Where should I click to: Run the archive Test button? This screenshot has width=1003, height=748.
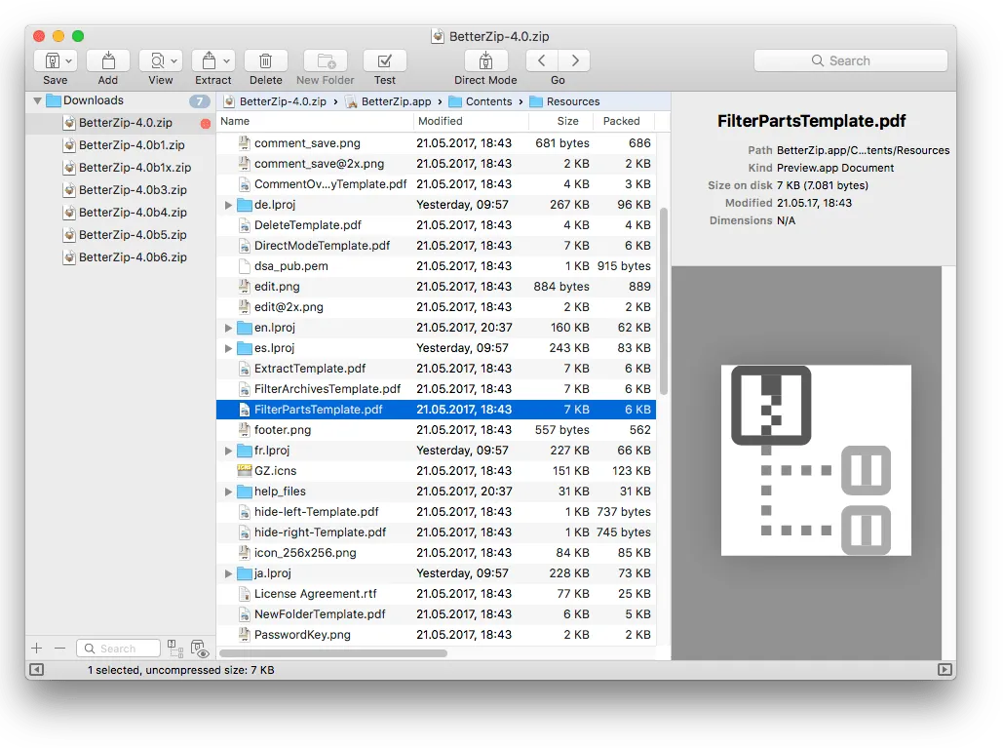pyautogui.click(x=384, y=60)
